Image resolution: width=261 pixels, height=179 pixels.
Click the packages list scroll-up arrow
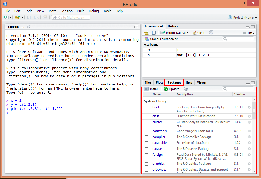tap(254, 100)
